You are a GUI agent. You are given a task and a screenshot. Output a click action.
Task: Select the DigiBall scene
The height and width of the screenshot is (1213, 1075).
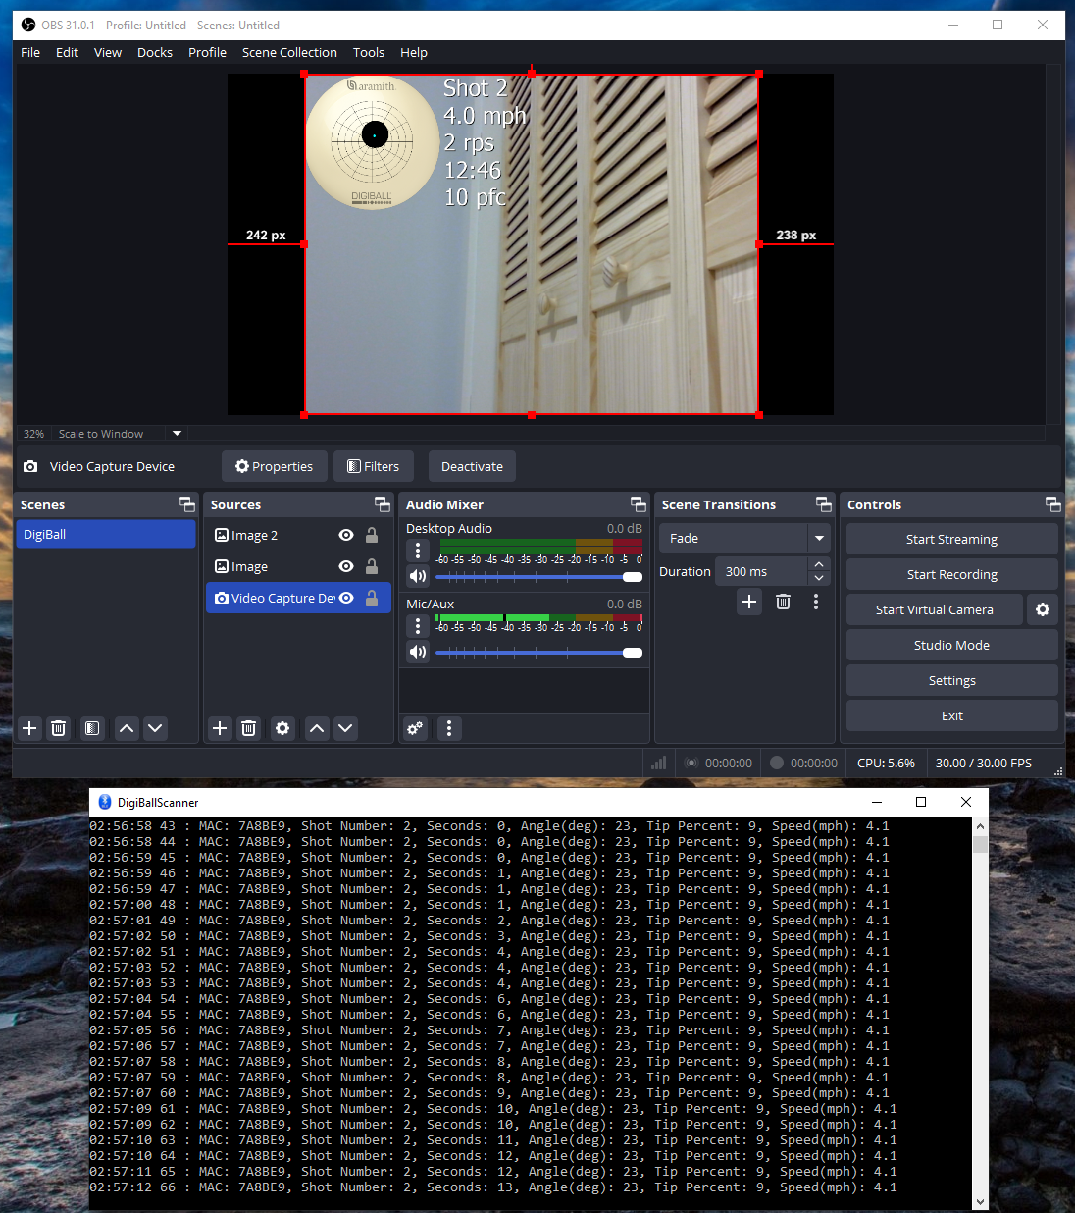click(106, 534)
